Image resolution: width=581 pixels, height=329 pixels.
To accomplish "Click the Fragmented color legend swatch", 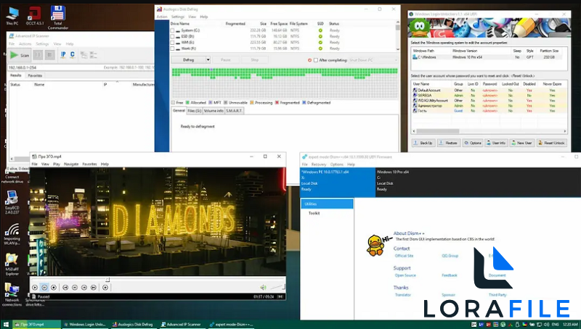I will 277,103.
